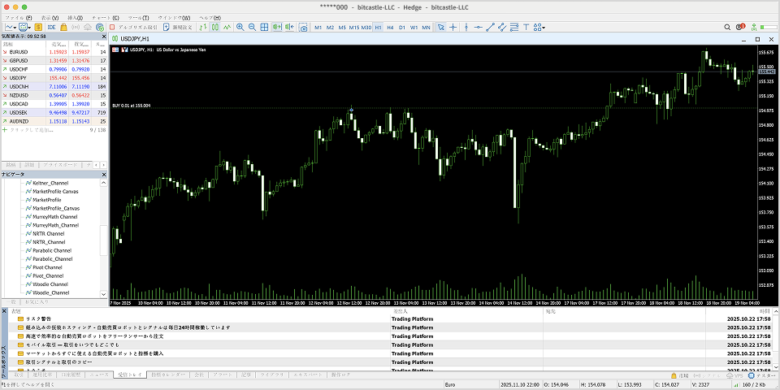This screenshot has height=390, width=780.
Task: Select the text label tool
Action: 526,28
